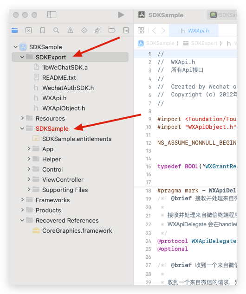Go back with the editor's left arrow

pos(154,31)
